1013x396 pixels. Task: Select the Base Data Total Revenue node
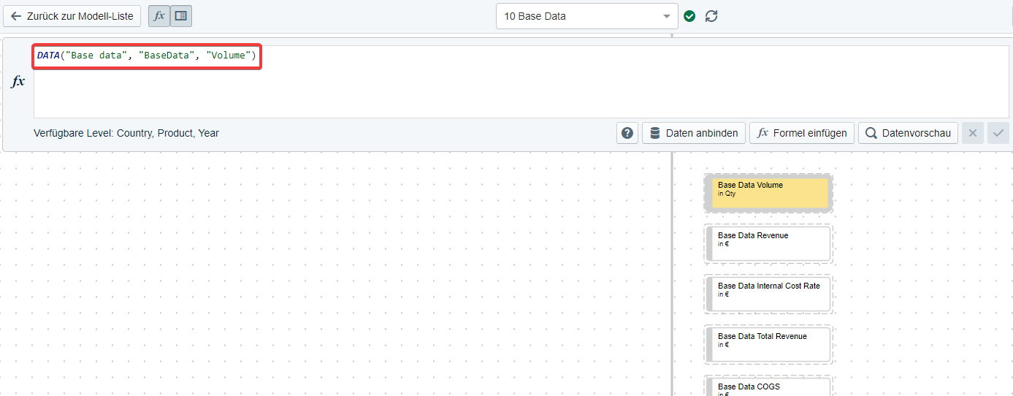(768, 344)
